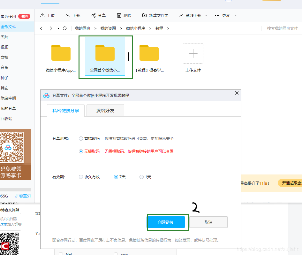The width and height of the screenshot is (302, 255).
Task: Click the Delete (删除) trash icon
Action: [119, 15]
